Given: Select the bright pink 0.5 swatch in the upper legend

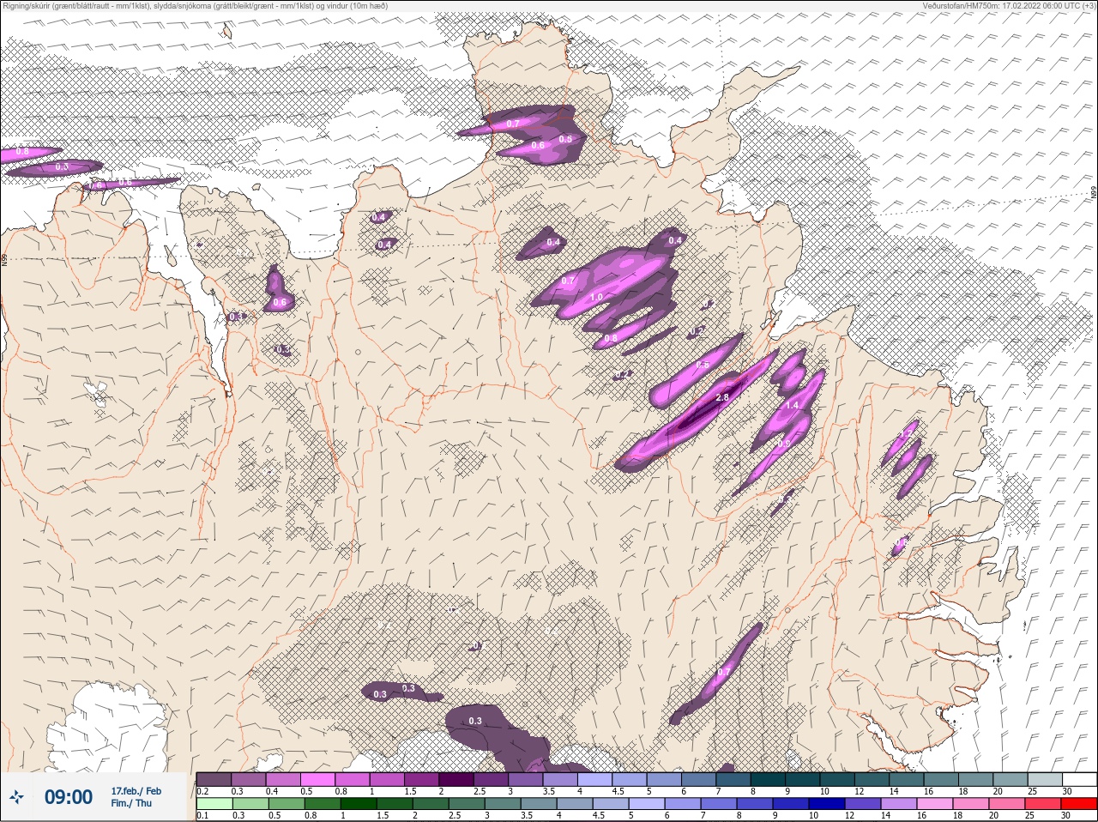Looking at the screenshot, I should tap(318, 779).
